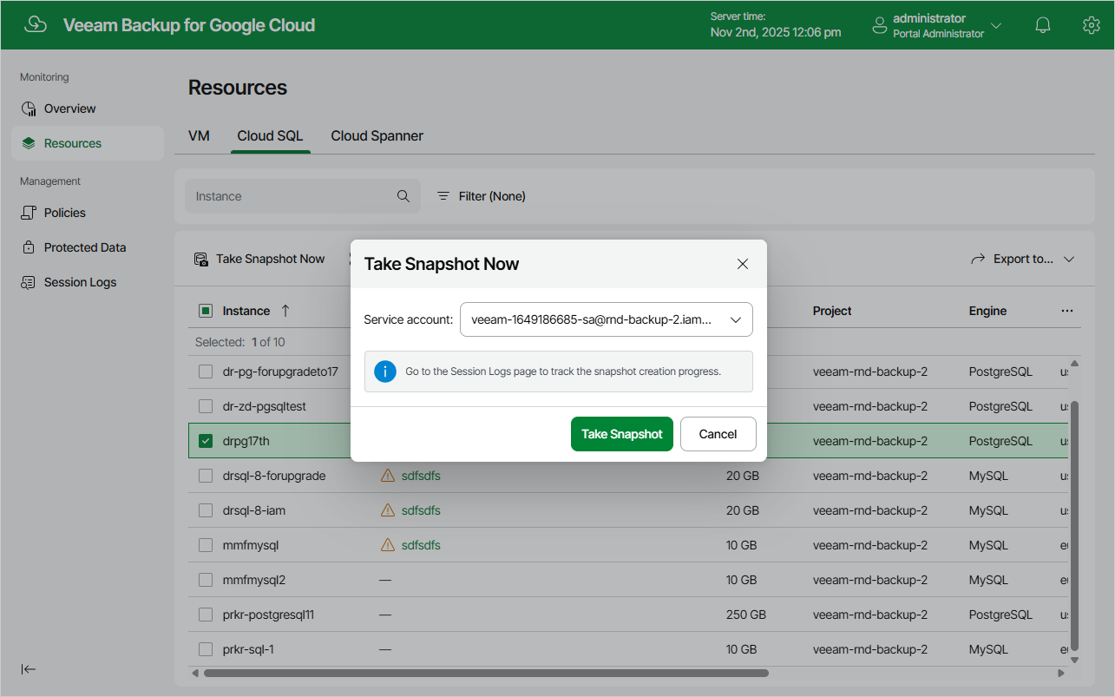Open Session Logs in sidebar
Image resolution: width=1115 pixels, height=697 pixels.
coord(87,282)
